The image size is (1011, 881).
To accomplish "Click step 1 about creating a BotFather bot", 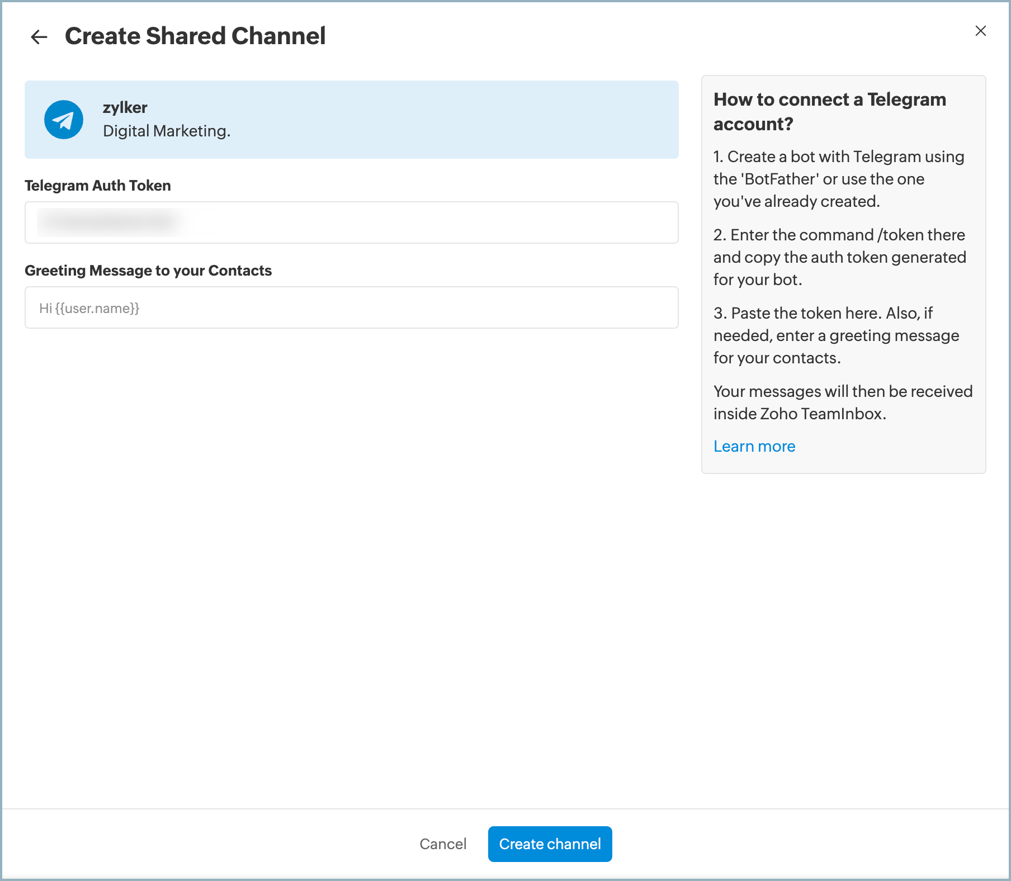I will [838, 179].
